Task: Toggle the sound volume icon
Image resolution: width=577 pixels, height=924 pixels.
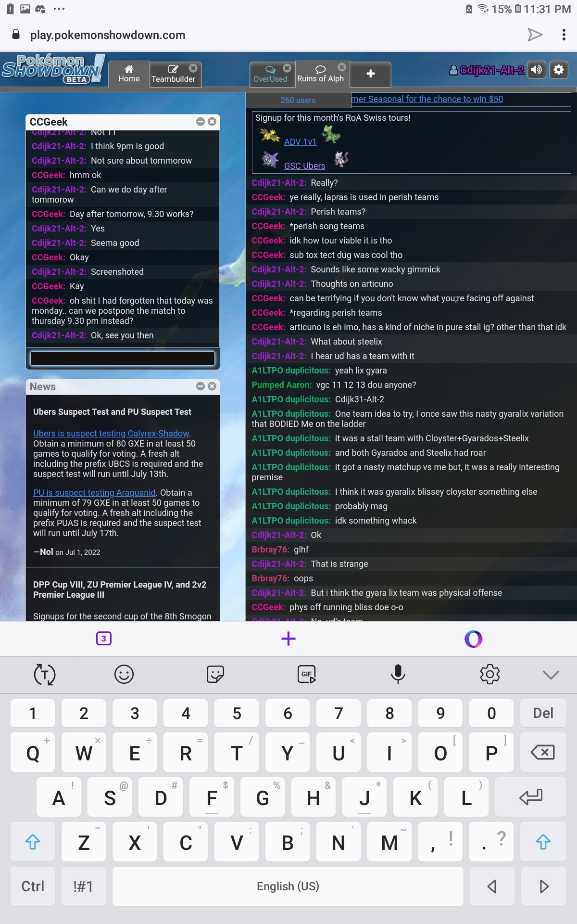Action: pos(537,70)
